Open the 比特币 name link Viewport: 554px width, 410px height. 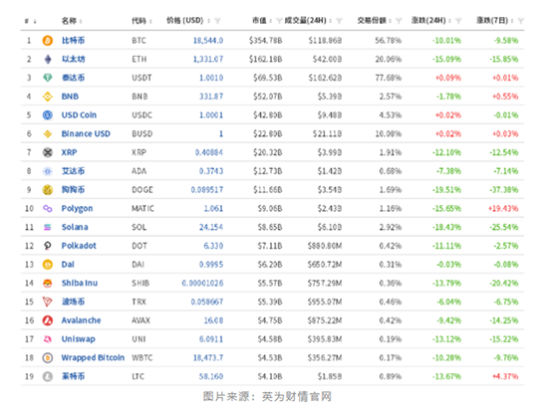pyautogui.click(x=73, y=41)
